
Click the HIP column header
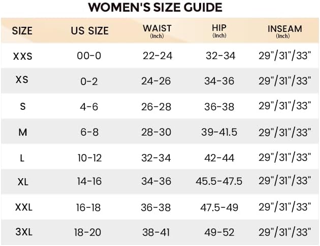[219, 30]
